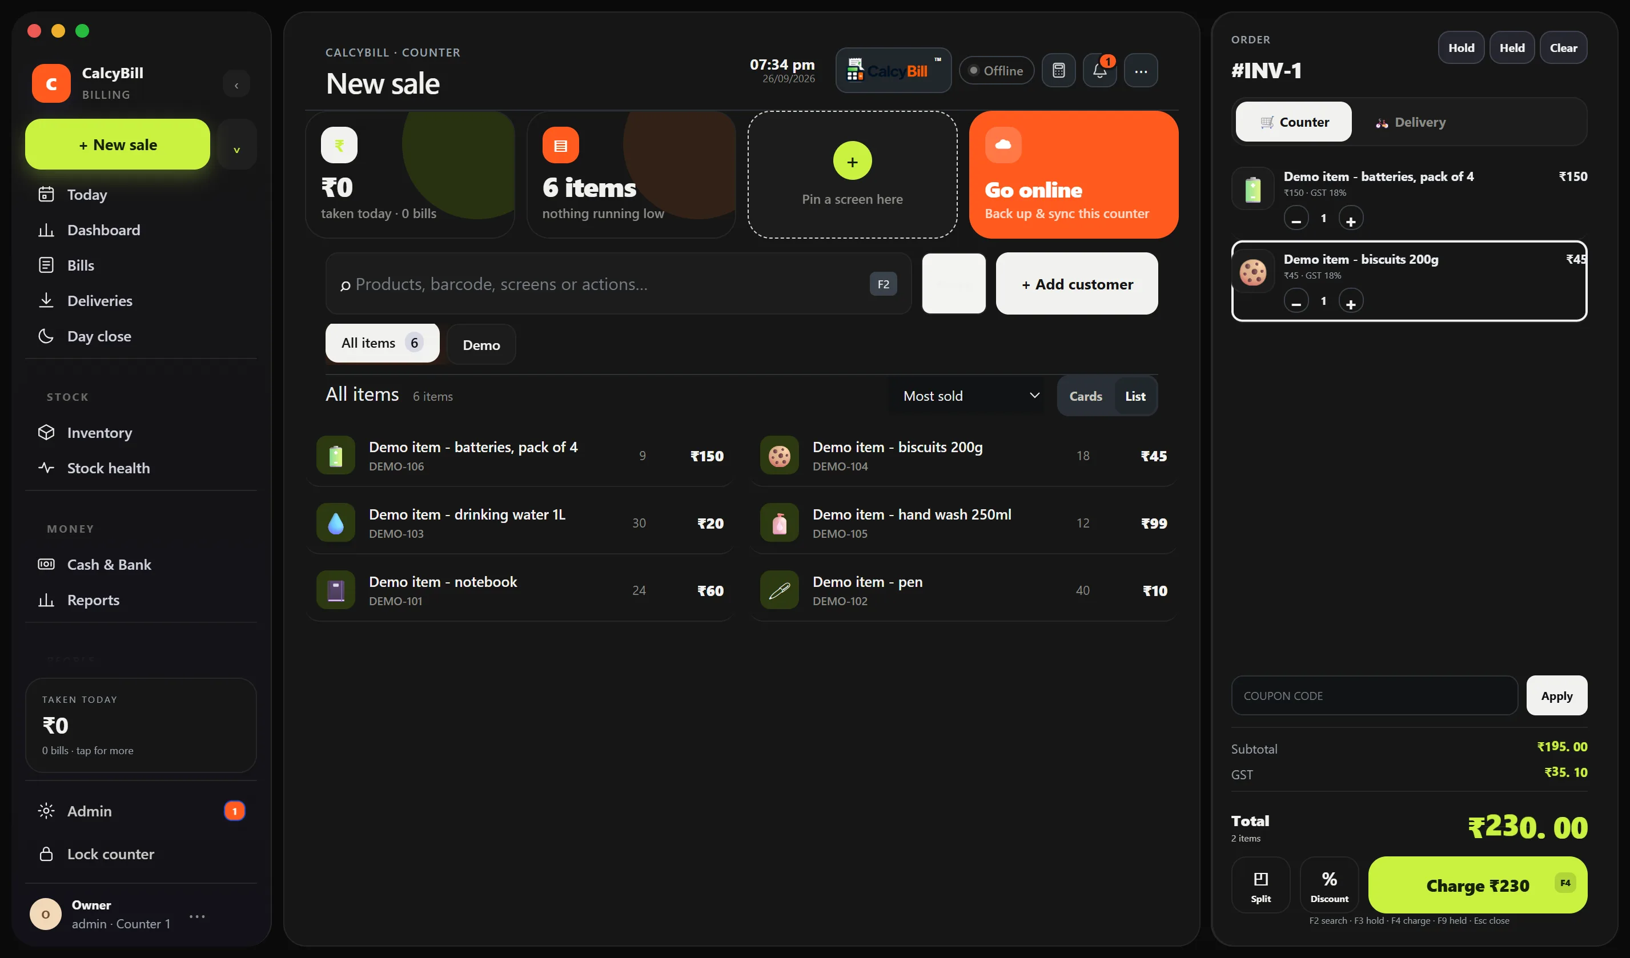This screenshot has height=958, width=1630.
Task: Add Demo item - hand wash 250ml
Action: [963, 523]
